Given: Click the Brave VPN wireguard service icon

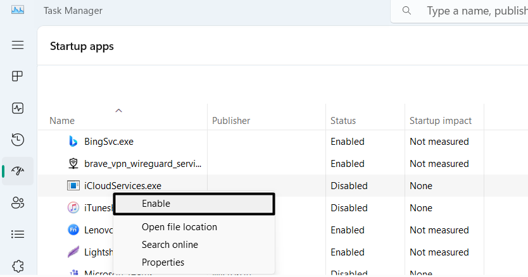Looking at the screenshot, I should click(73, 164).
